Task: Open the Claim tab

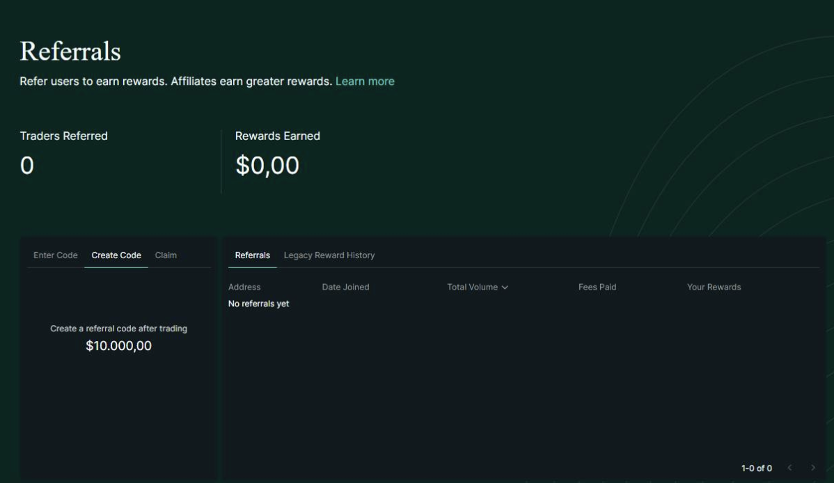Action: pyautogui.click(x=166, y=255)
